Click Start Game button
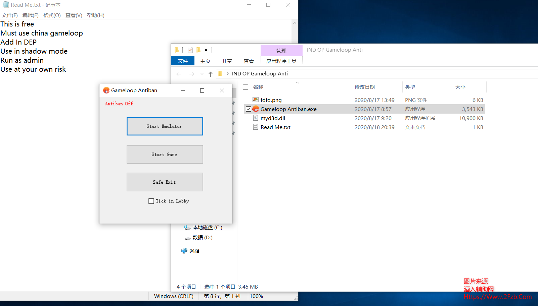This screenshot has width=538, height=306. [165, 154]
